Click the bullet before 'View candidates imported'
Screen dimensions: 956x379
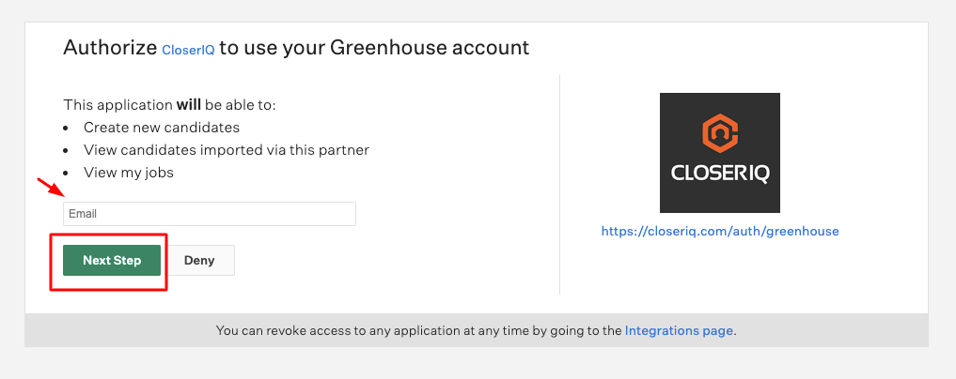coord(66,150)
